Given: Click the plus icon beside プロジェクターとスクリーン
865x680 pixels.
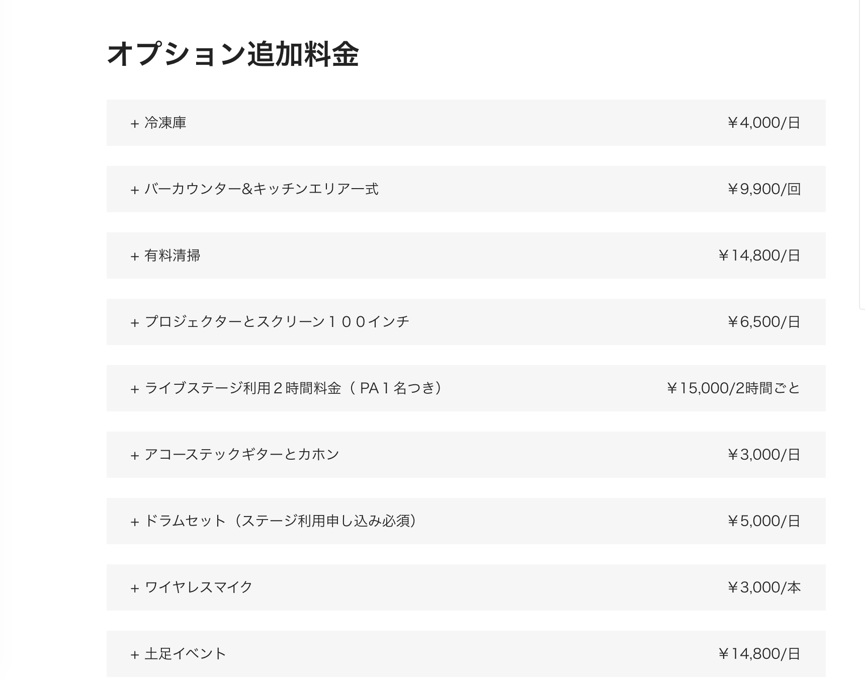Looking at the screenshot, I should (x=134, y=323).
